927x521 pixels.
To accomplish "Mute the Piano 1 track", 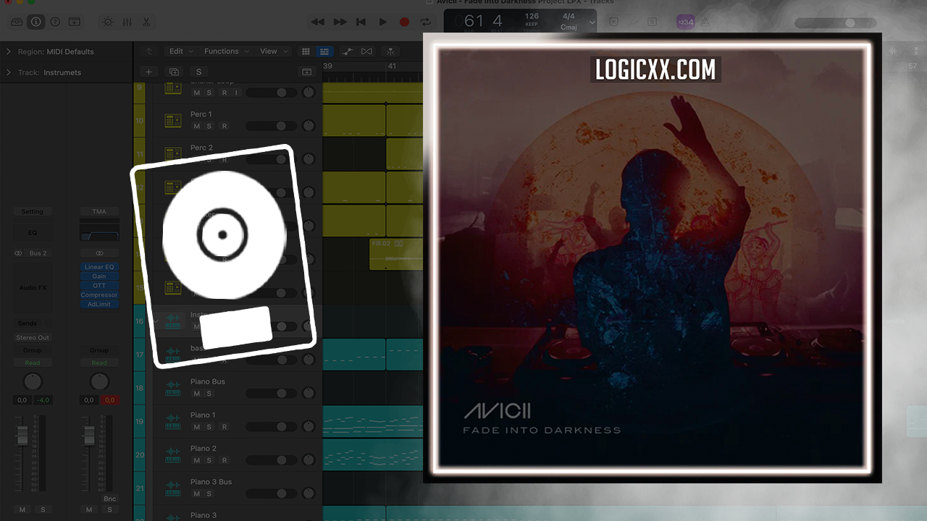I will [x=196, y=427].
